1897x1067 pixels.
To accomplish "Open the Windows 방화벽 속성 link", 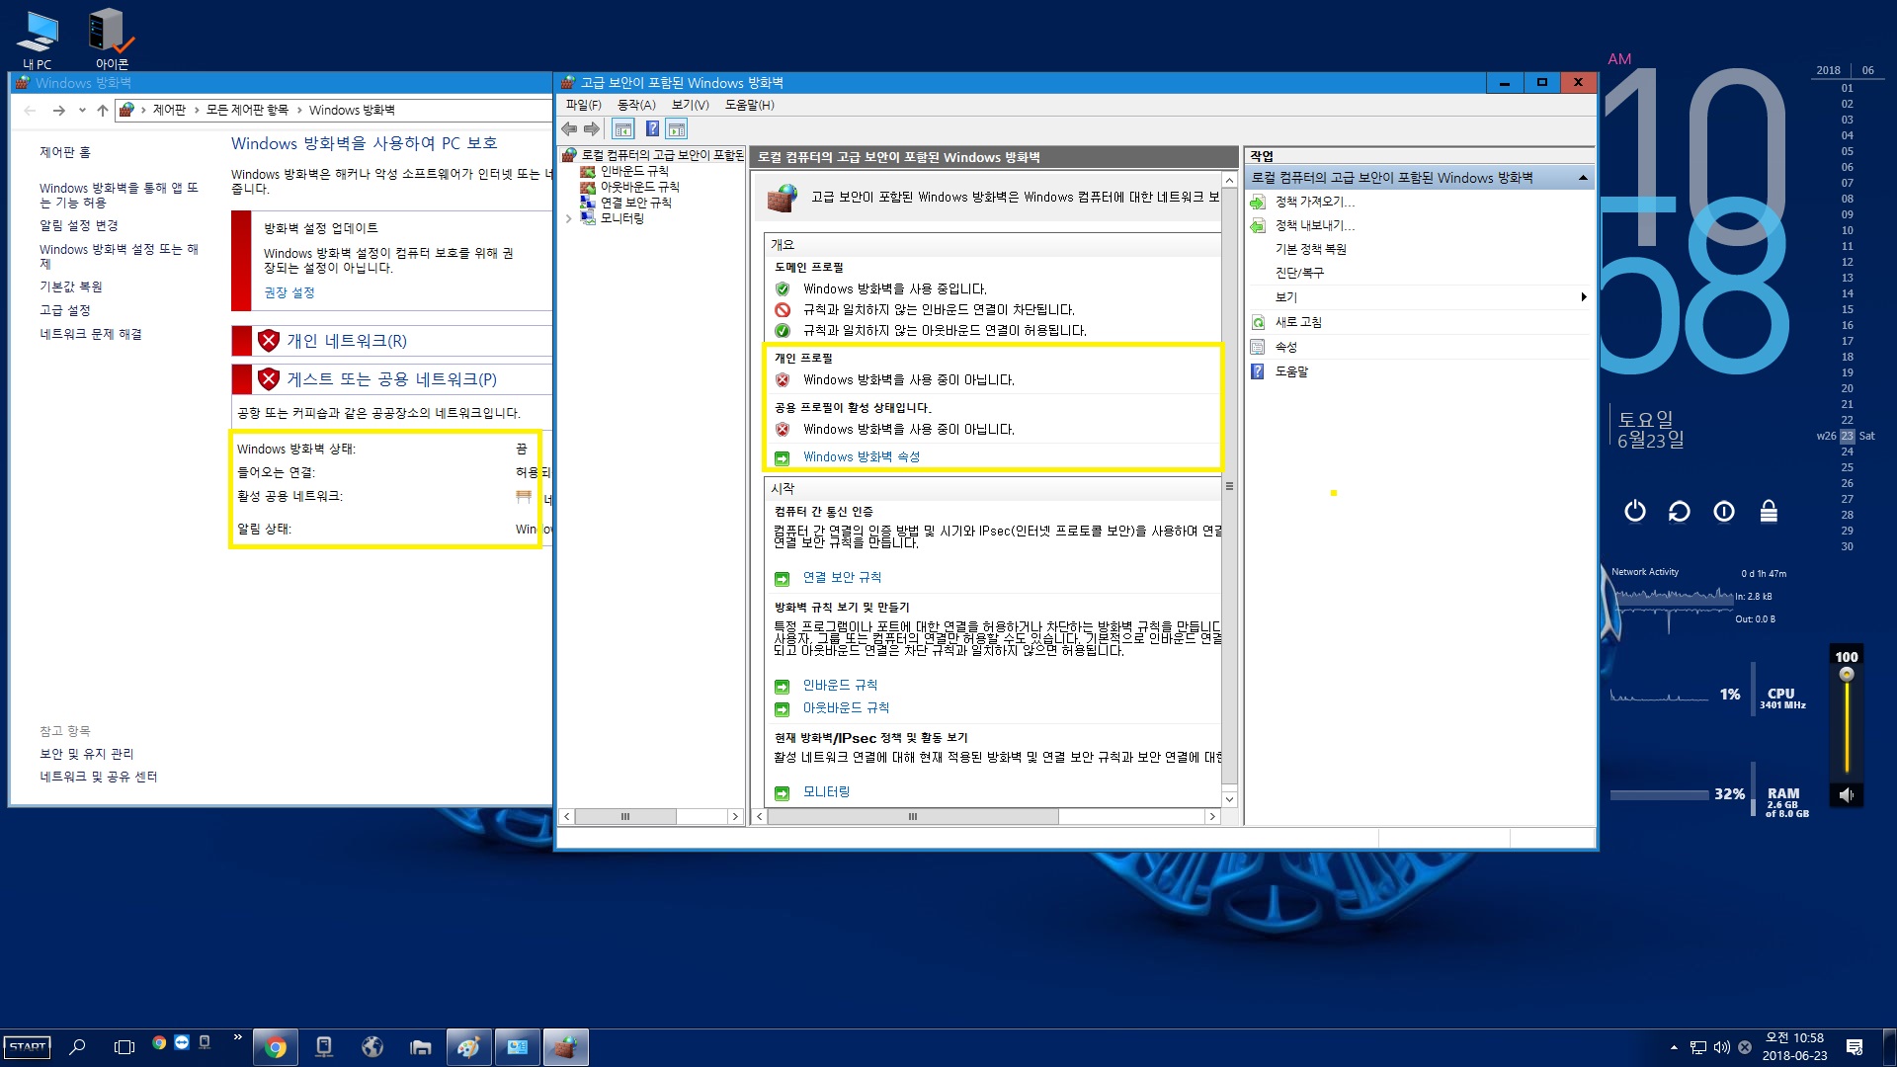I will tap(862, 456).
